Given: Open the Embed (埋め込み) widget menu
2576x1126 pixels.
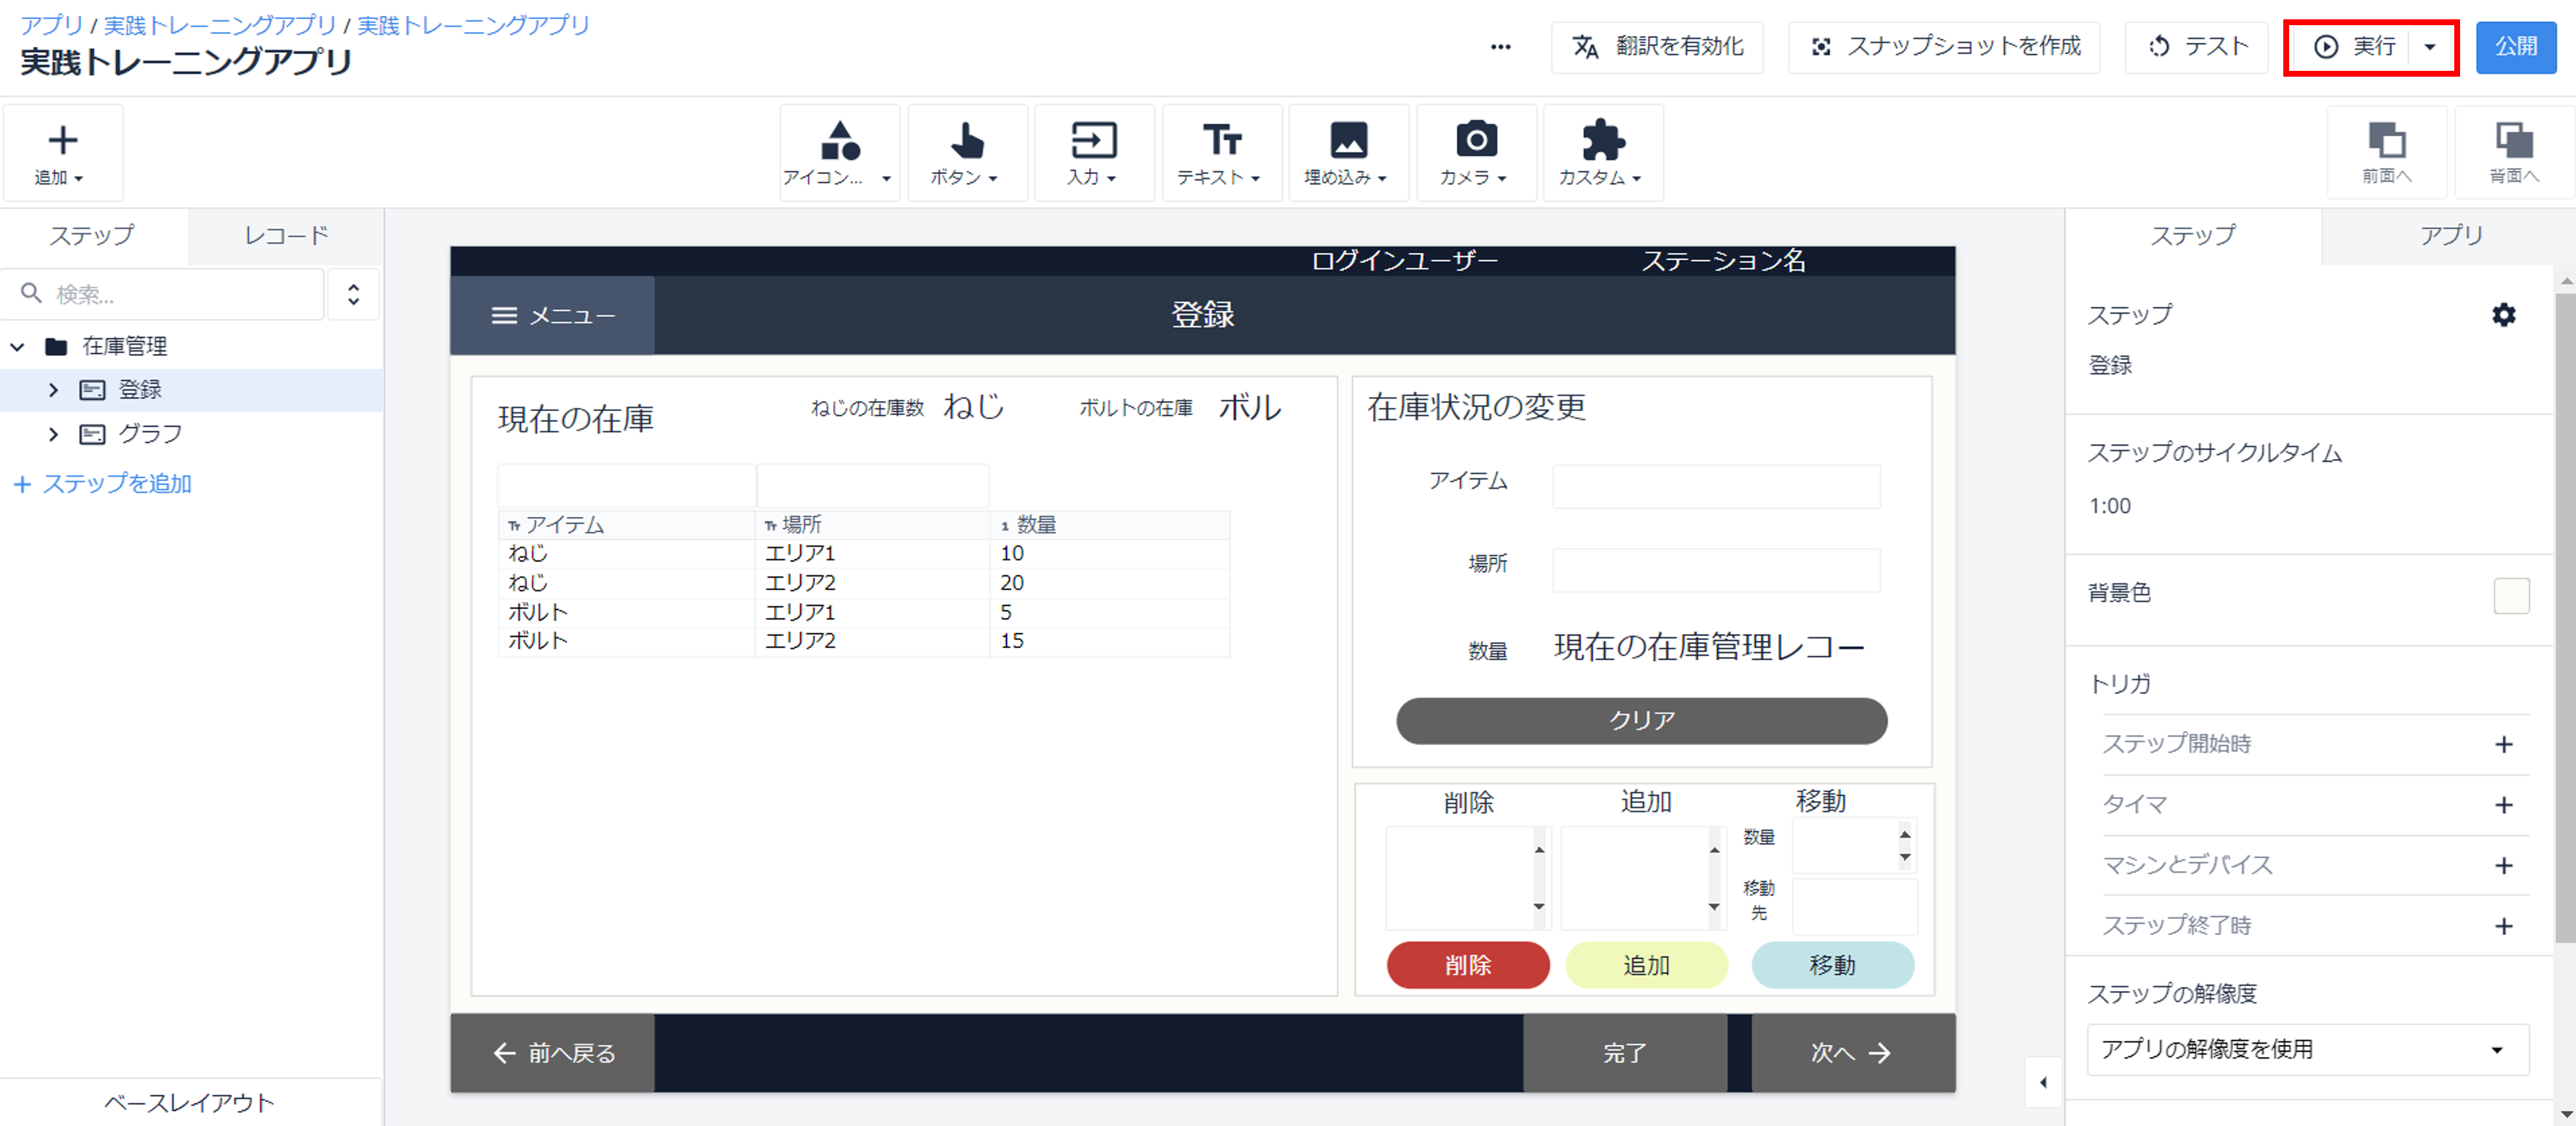Looking at the screenshot, I should coord(1348,153).
